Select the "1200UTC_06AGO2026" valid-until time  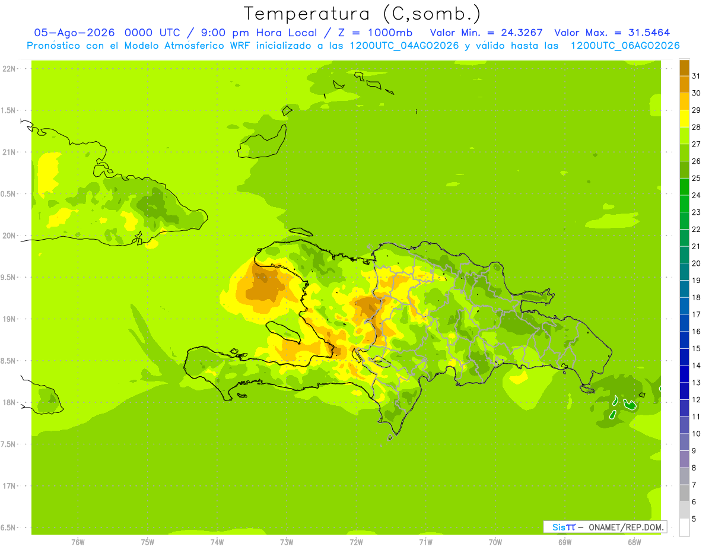click(625, 46)
